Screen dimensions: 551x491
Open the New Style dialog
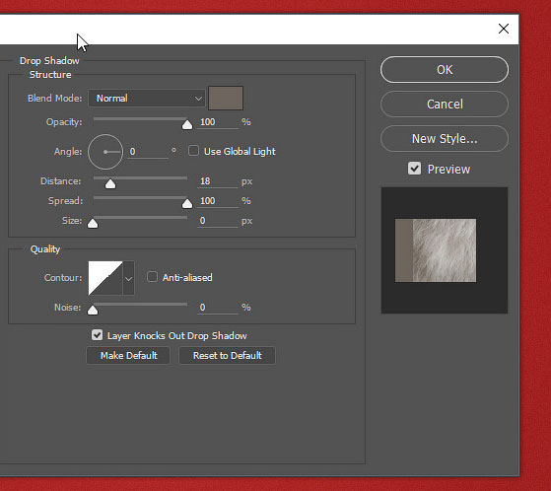445,138
